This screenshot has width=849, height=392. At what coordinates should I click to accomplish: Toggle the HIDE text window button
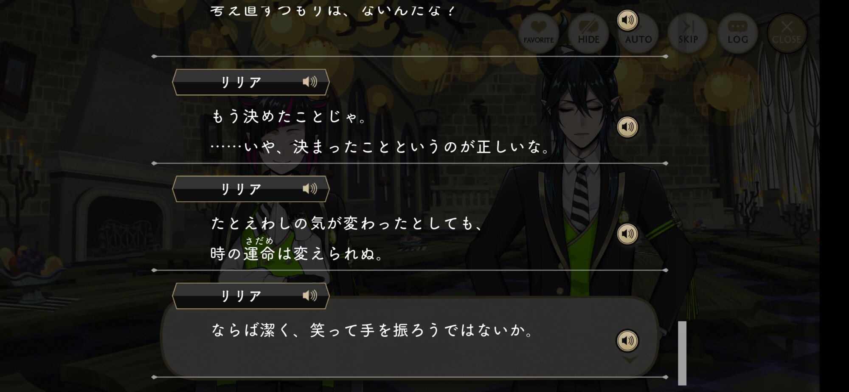point(588,33)
